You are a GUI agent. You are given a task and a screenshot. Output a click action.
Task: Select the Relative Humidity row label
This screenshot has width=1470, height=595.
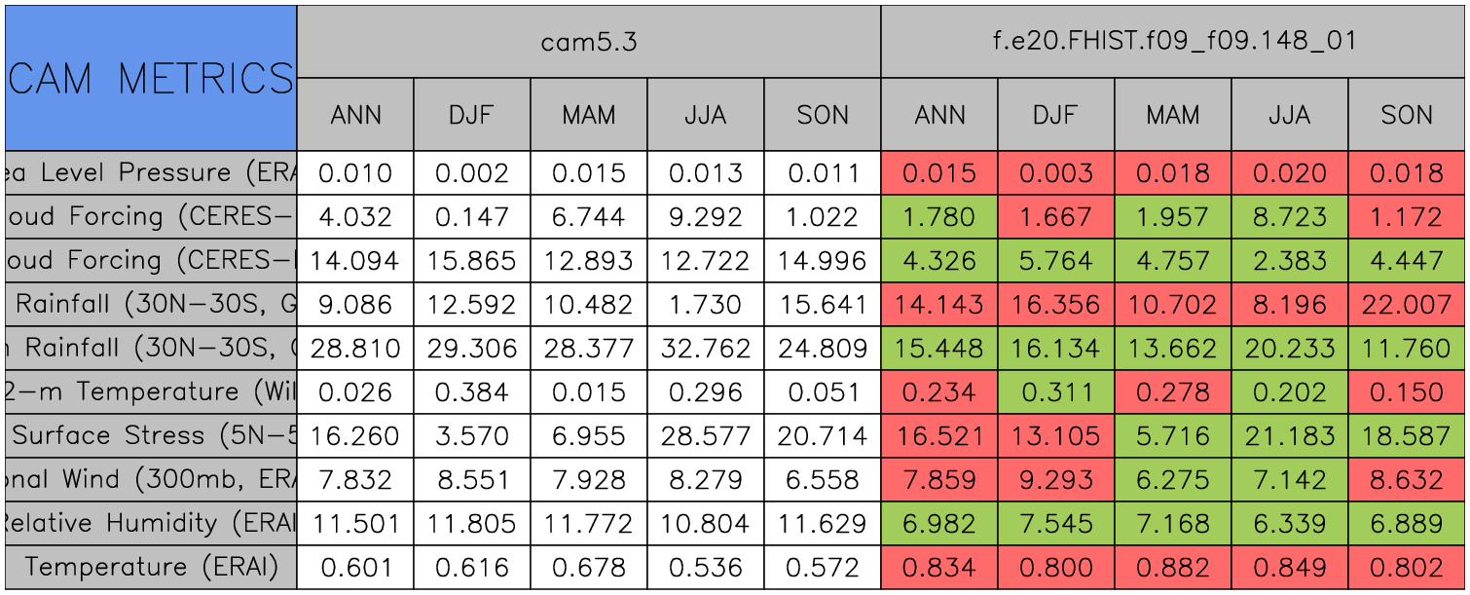tap(150, 524)
